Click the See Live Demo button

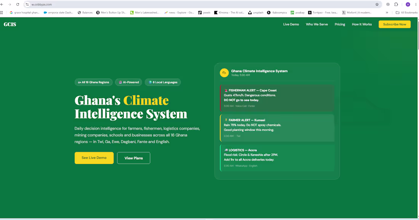pyautogui.click(x=94, y=158)
